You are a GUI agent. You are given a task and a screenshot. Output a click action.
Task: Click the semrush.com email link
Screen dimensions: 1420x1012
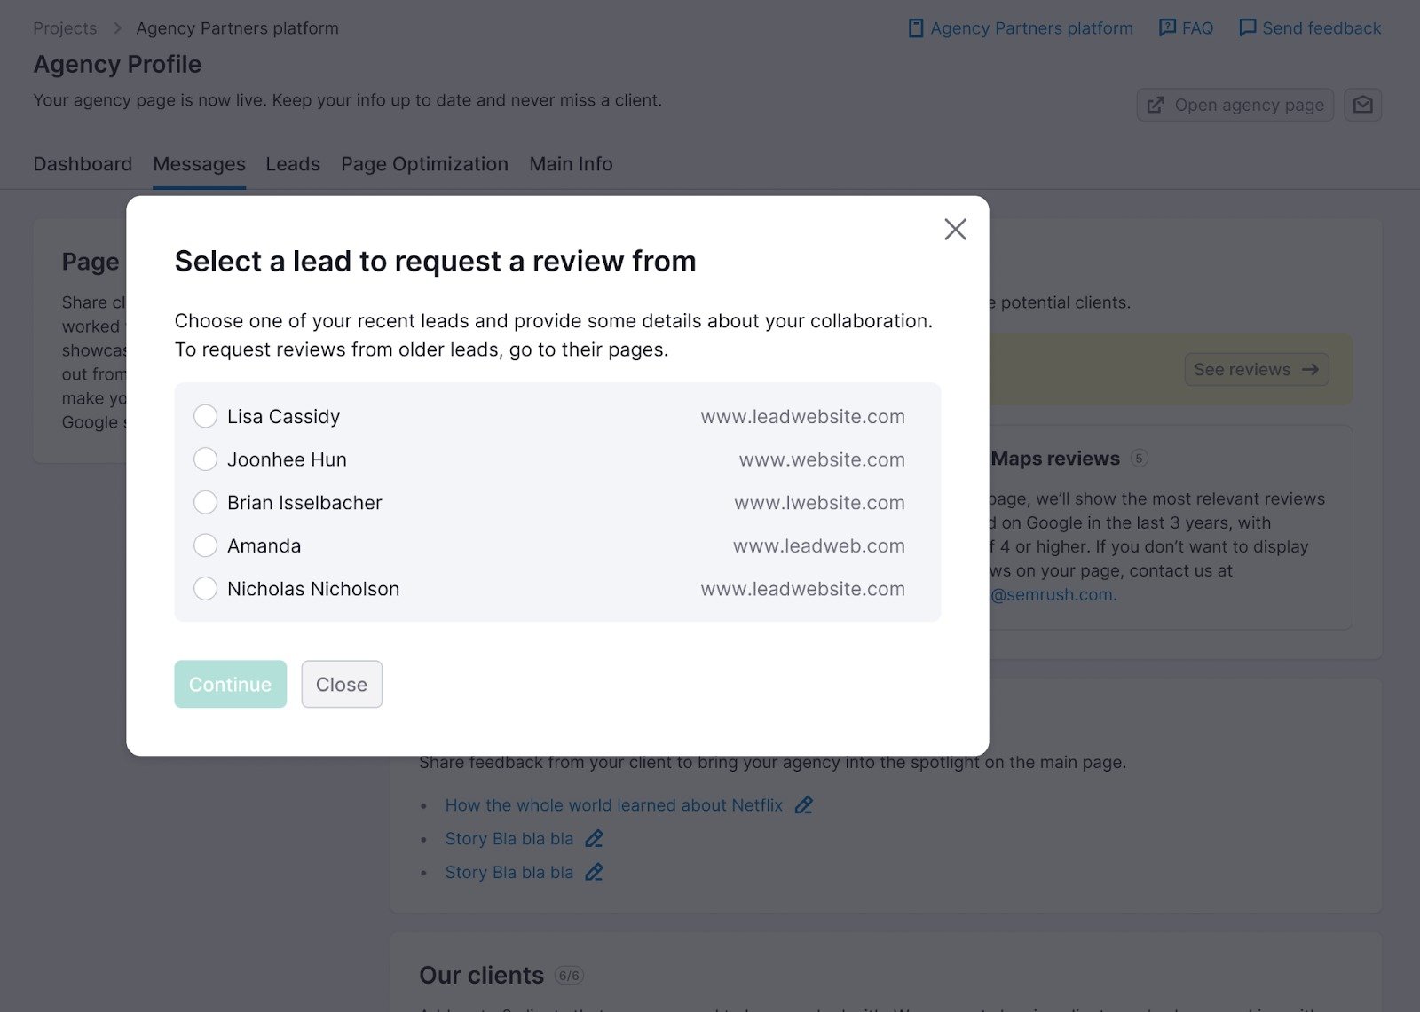1053,594
